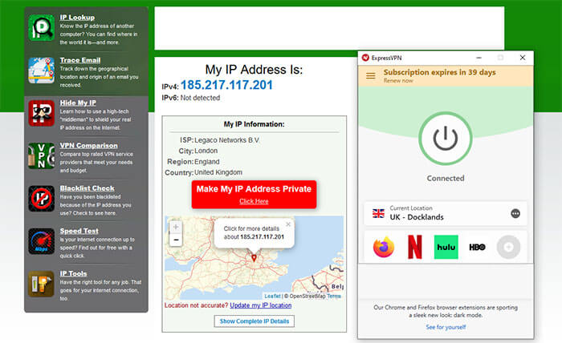Open the Blacklist Check link
The image size is (562, 343).
click(87, 188)
